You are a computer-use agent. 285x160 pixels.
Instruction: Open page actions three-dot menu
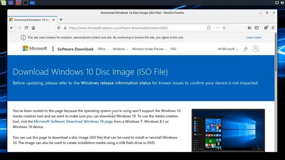click(x=218, y=28)
